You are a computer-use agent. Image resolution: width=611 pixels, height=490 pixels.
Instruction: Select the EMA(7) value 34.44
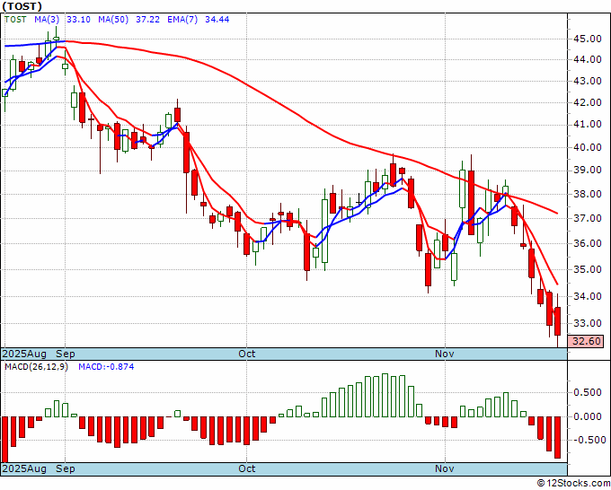pyautogui.click(x=217, y=20)
